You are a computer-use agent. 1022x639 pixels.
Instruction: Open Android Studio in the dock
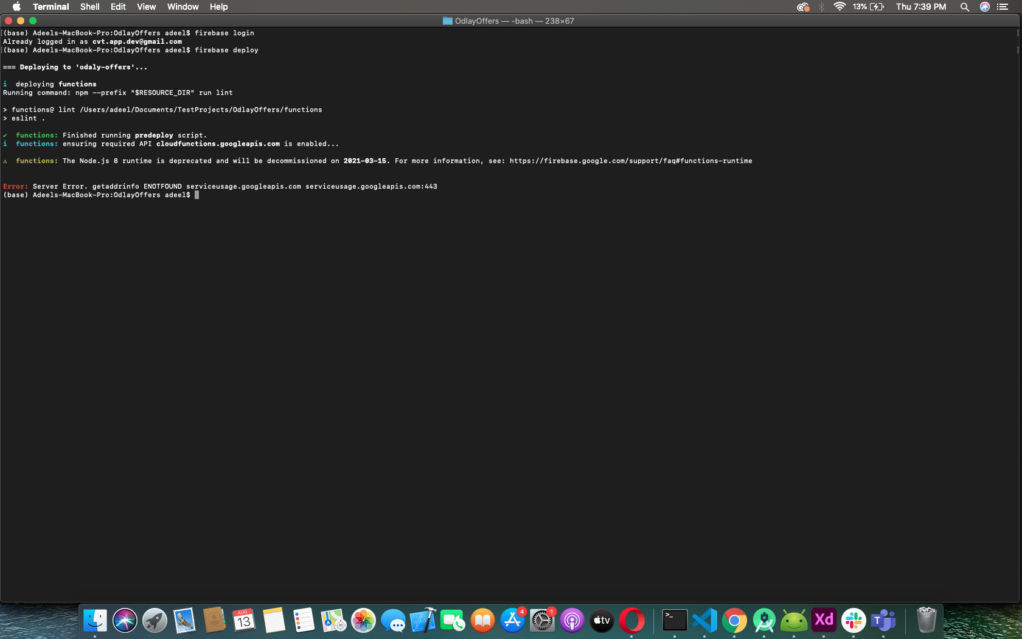764,621
